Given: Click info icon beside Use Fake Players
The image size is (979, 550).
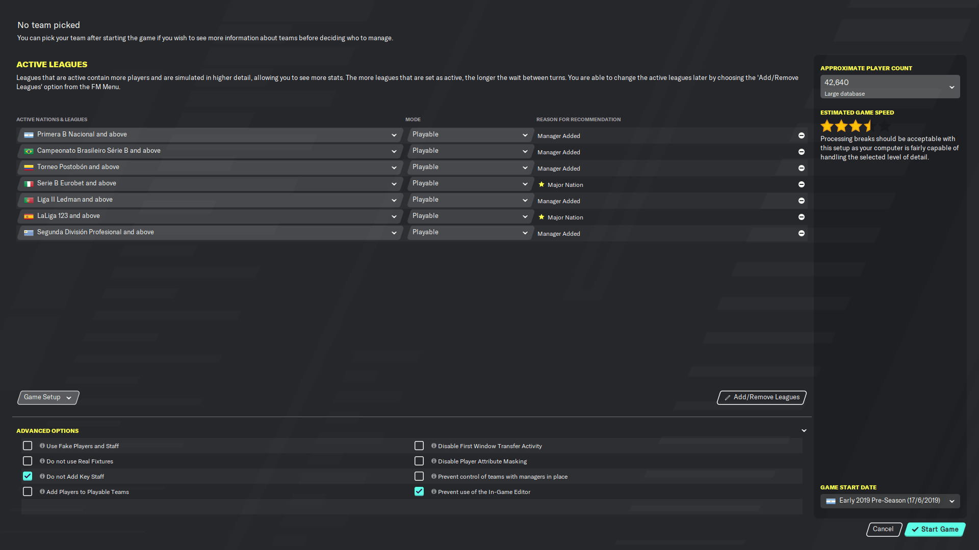Looking at the screenshot, I should click(x=42, y=446).
